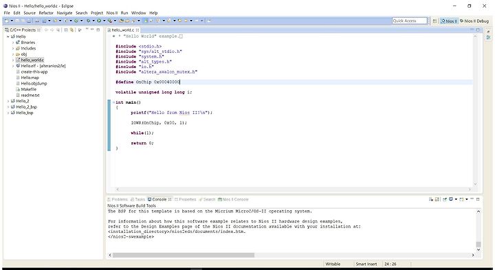Expand the obj folder

coord(13,54)
